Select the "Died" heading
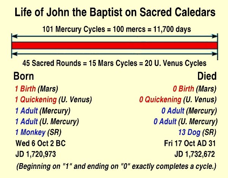The height and width of the screenshot is (178, 228). 207,76
